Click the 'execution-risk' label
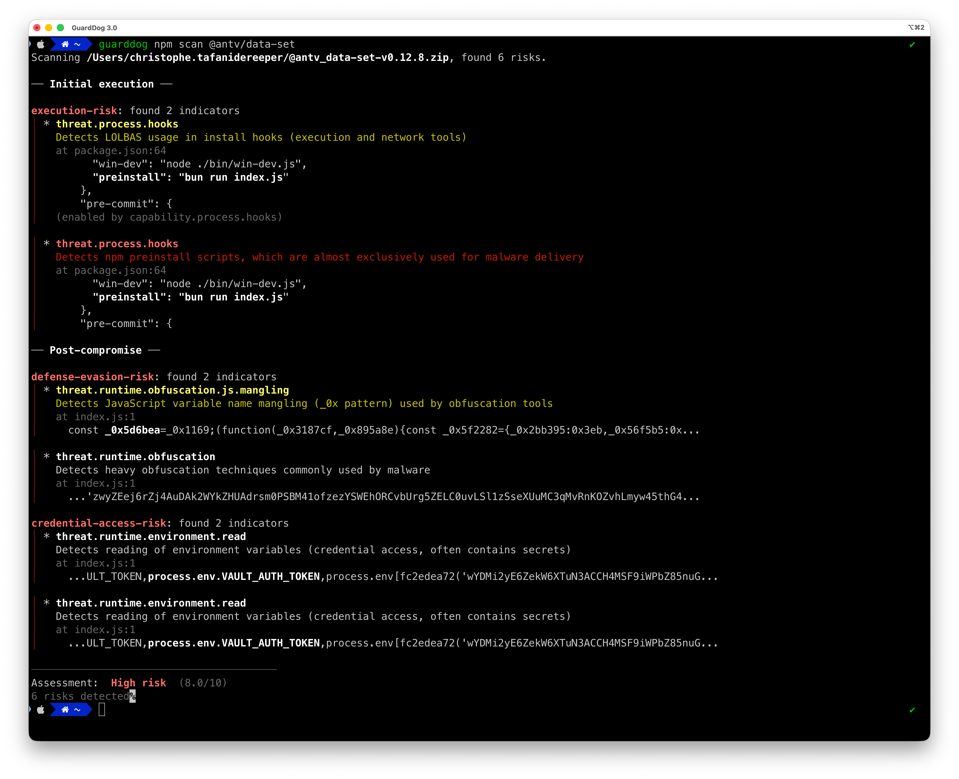959x779 pixels. click(74, 110)
